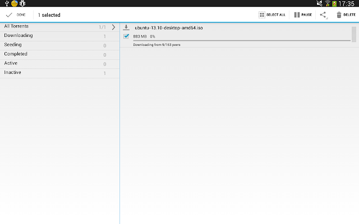Expand the All Torrents chevron arrow
This screenshot has height=224, width=359.
pos(113,27)
